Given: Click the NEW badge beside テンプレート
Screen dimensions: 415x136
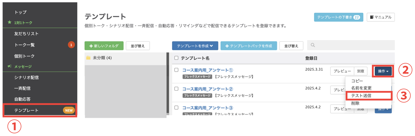Looking at the screenshot, I should coord(69,110).
